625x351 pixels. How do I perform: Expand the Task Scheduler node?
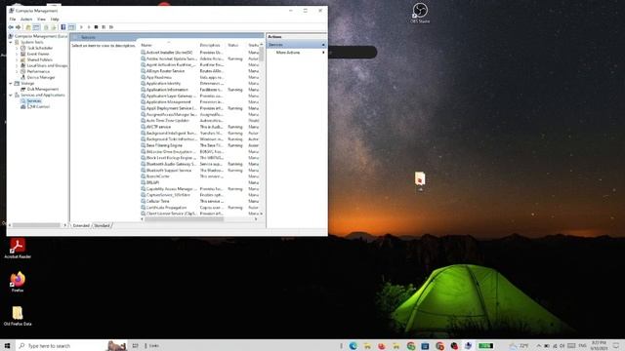17,48
